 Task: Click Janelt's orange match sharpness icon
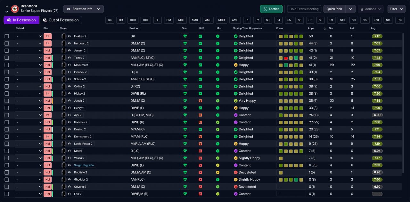coord(200,101)
